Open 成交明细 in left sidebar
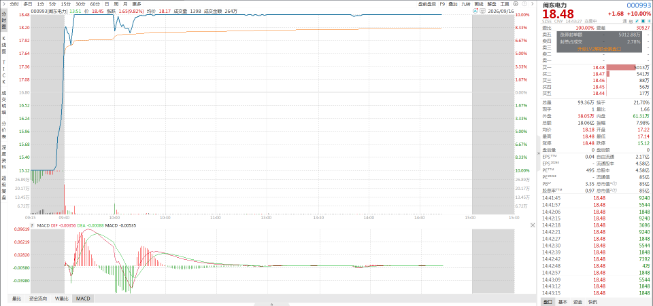The height and width of the screenshot is (306, 653). pyautogui.click(x=4, y=102)
